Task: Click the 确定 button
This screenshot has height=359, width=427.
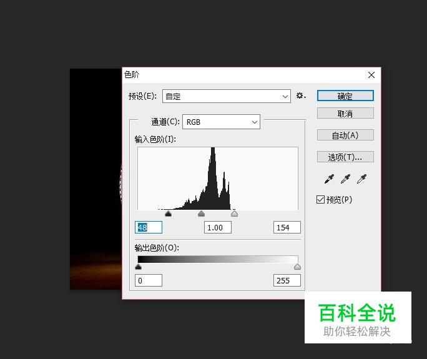Action: [345, 96]
